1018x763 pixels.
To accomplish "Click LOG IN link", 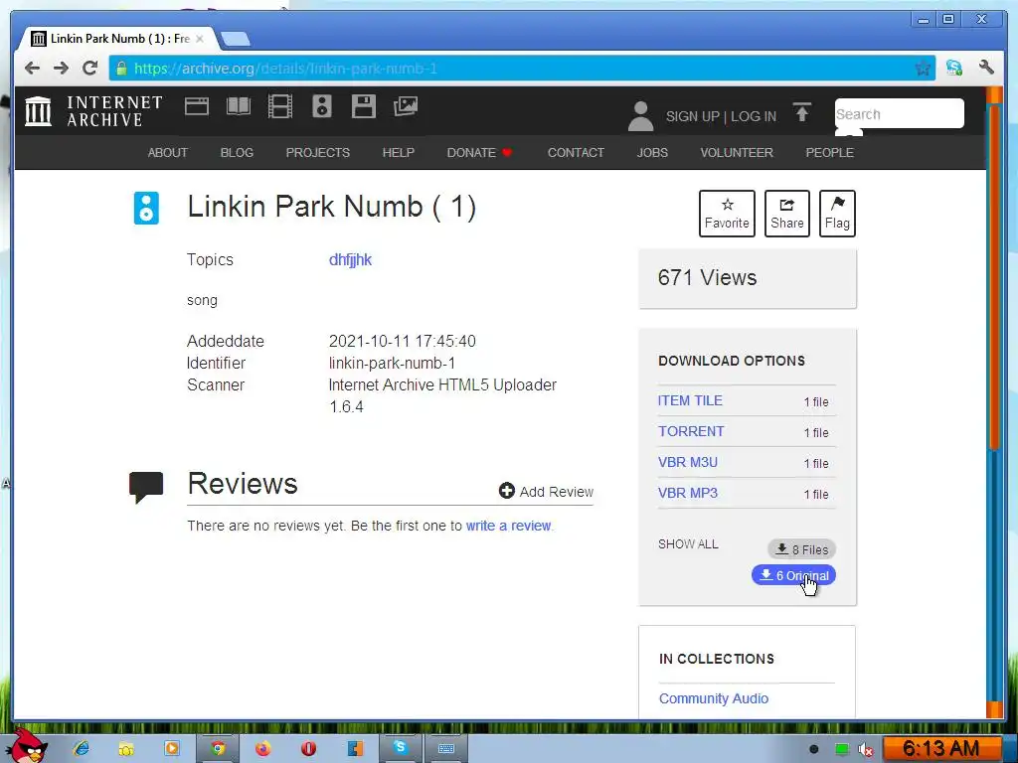I will coord(754,116).
